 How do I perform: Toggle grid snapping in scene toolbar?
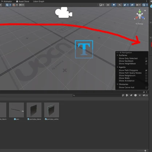(7, 5)
